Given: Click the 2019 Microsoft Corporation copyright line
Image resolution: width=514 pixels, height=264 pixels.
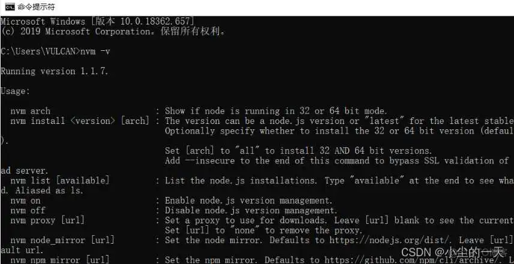Looking at the screenshot, I should tap(113, 31).
